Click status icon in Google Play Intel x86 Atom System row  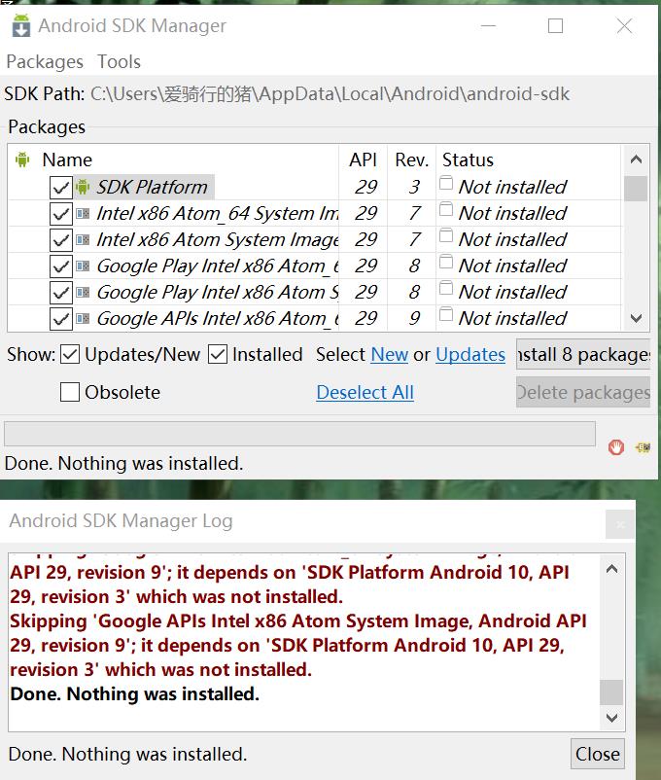point(446,288)
